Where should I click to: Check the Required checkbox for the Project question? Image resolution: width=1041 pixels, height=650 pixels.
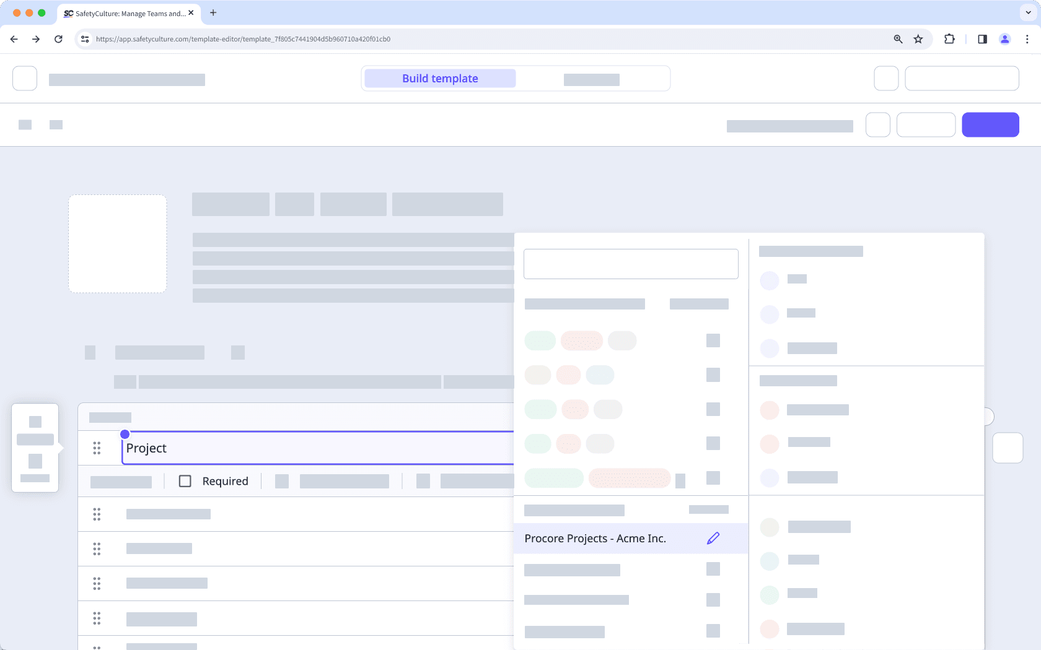click(185, 480)
